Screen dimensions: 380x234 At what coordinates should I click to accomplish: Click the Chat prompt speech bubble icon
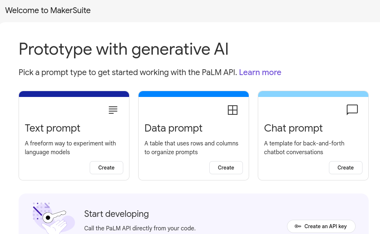352,110
